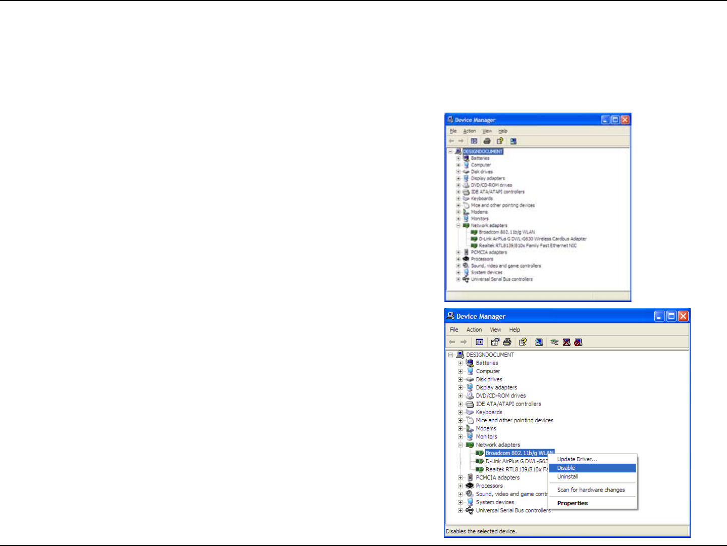The image size is (727, 546).
Task: Open Help menu in smaller Device Manager
Action: point(503,131)
